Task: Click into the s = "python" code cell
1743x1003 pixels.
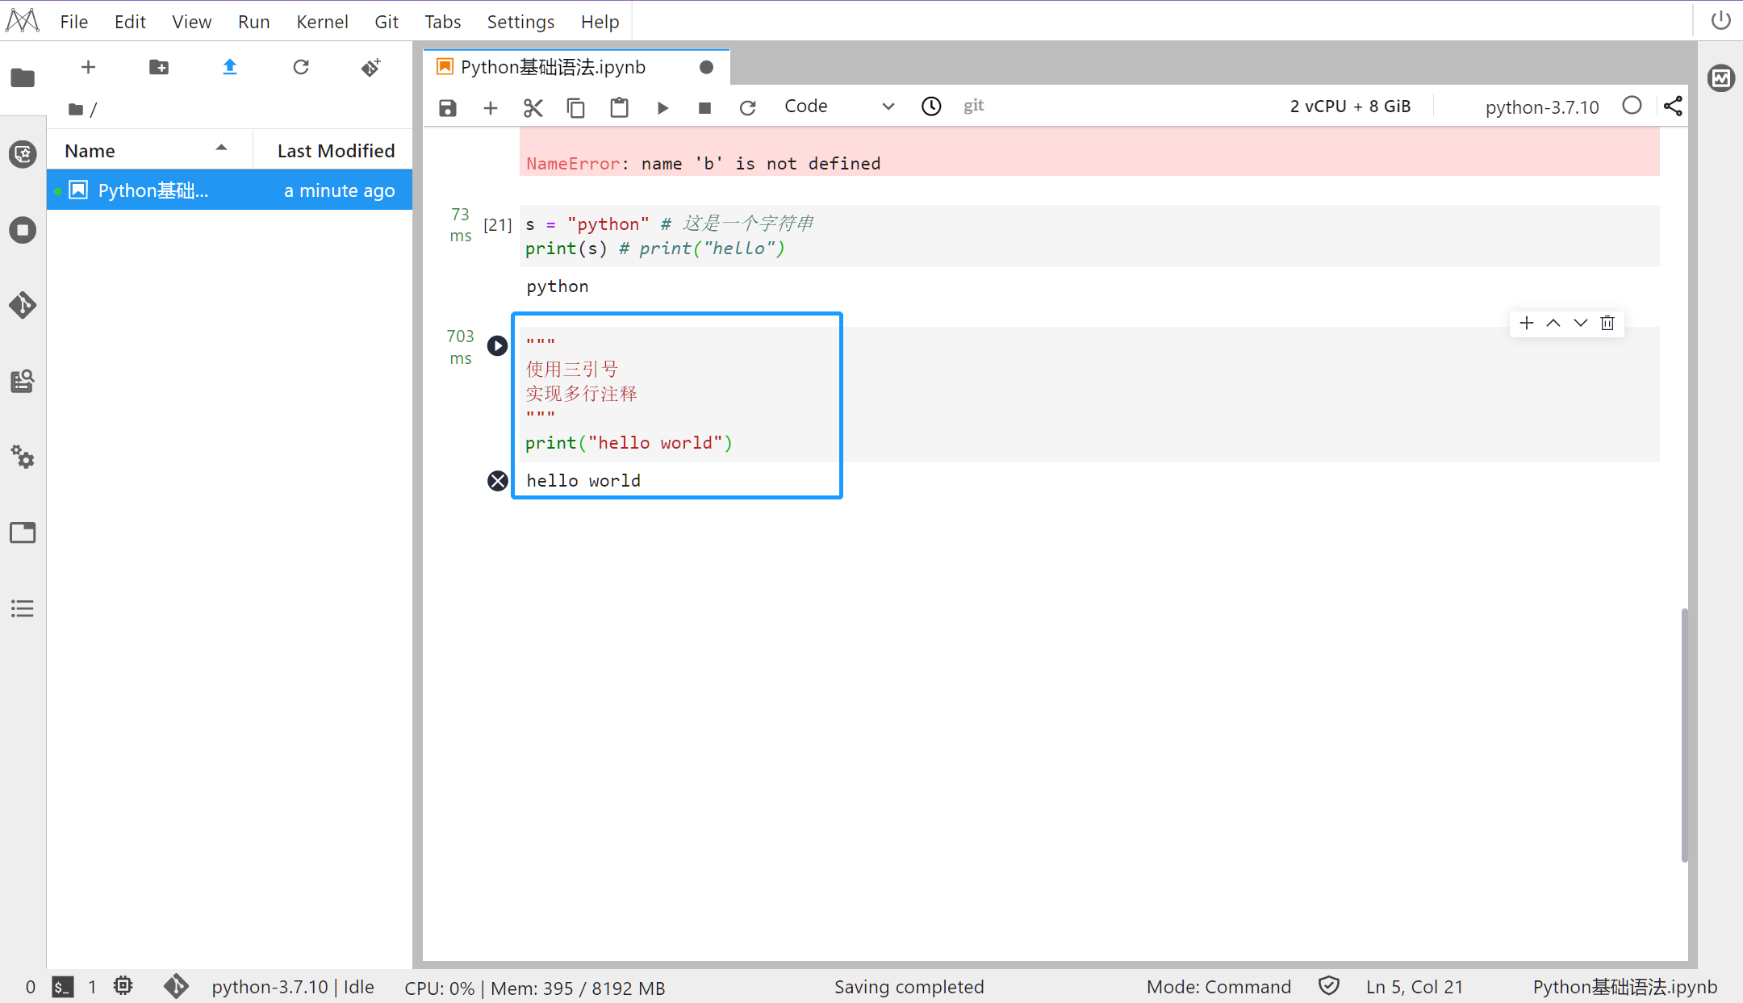Action: click(x=1089, y=236)
